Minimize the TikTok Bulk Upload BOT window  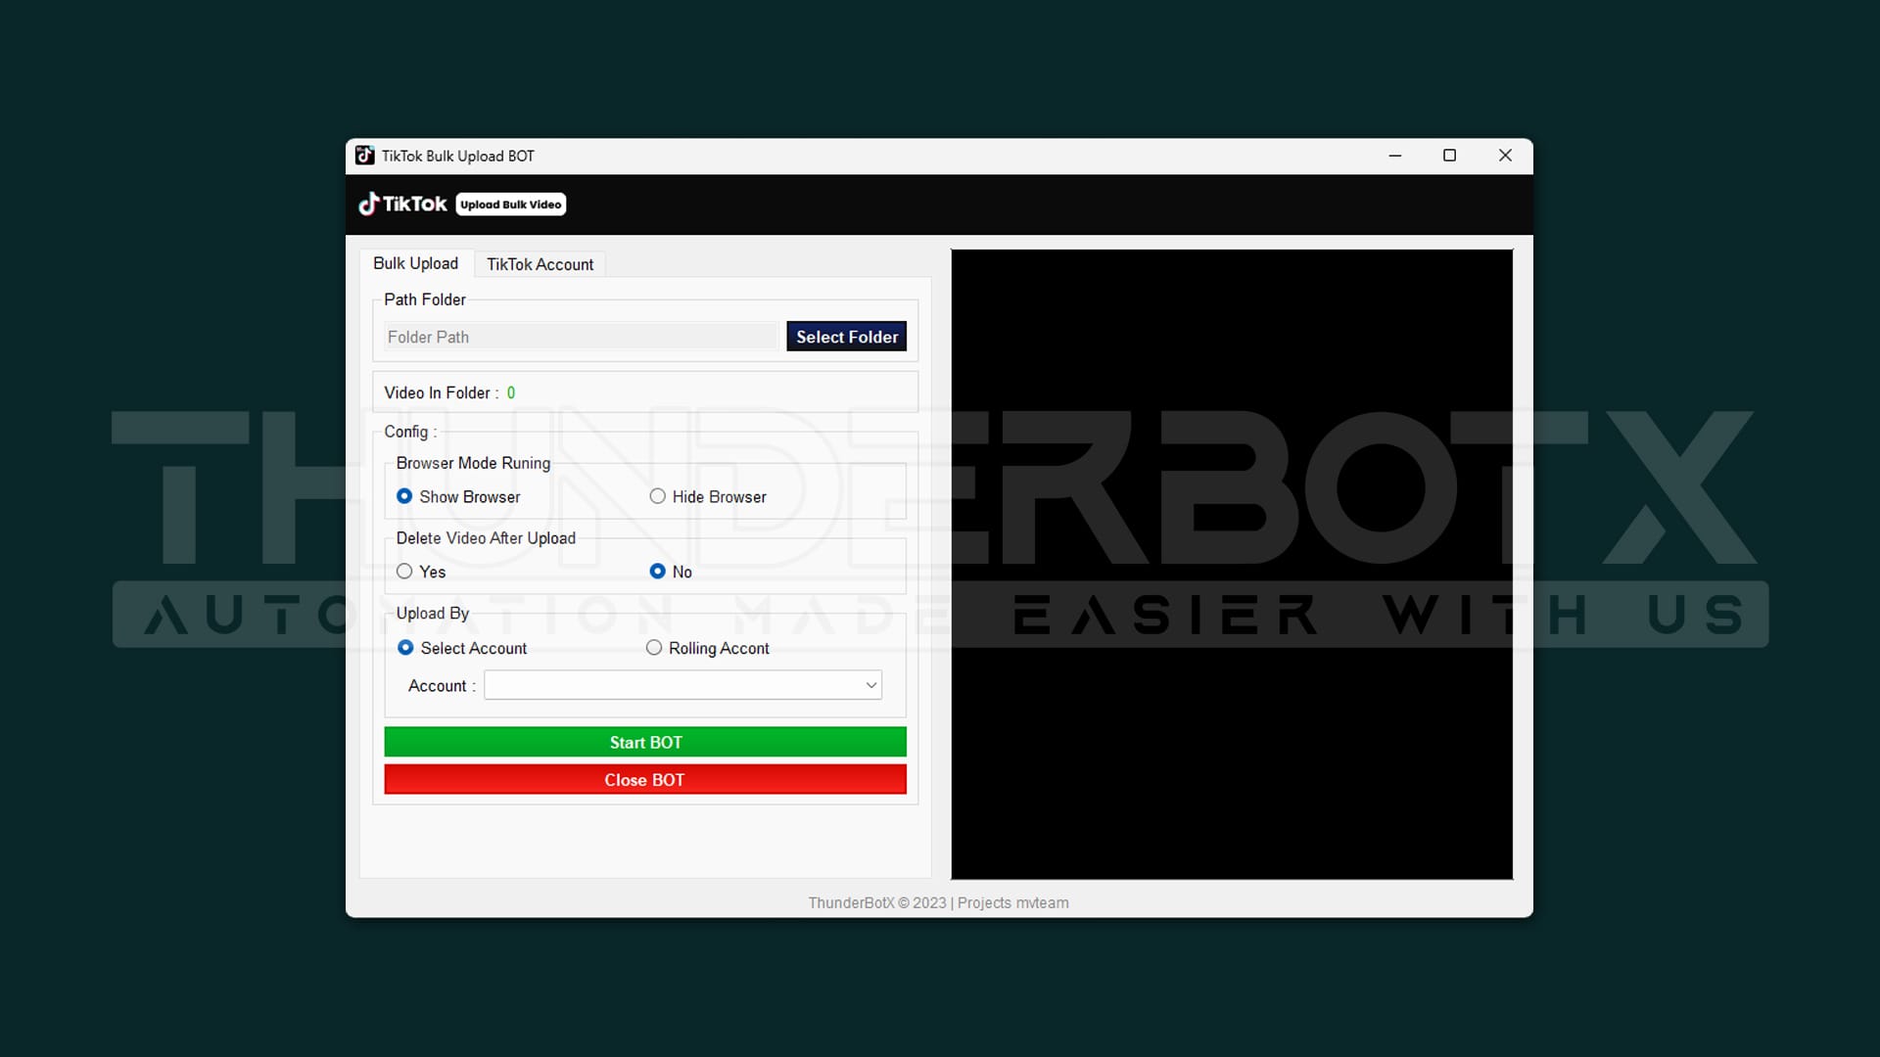[1395, 156]
